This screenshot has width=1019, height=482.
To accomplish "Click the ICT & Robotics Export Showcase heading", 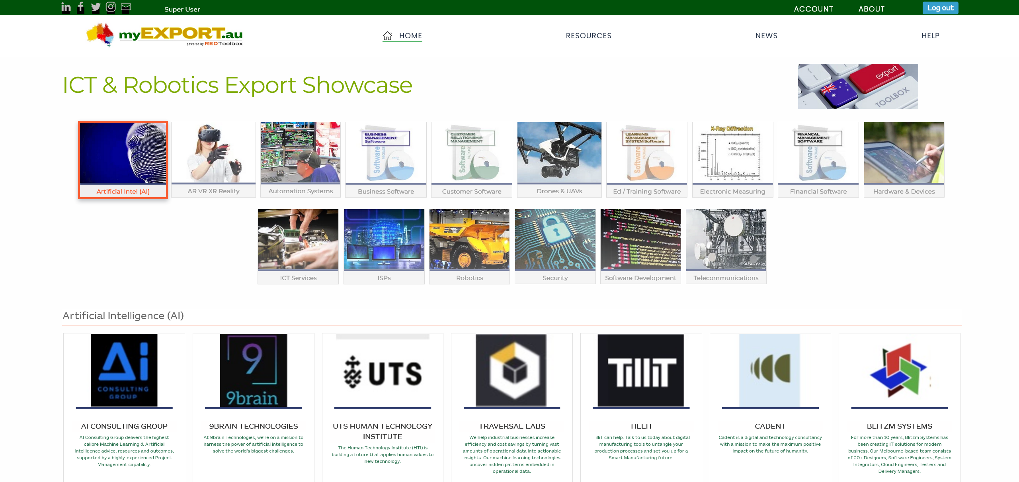I will 238,85.
